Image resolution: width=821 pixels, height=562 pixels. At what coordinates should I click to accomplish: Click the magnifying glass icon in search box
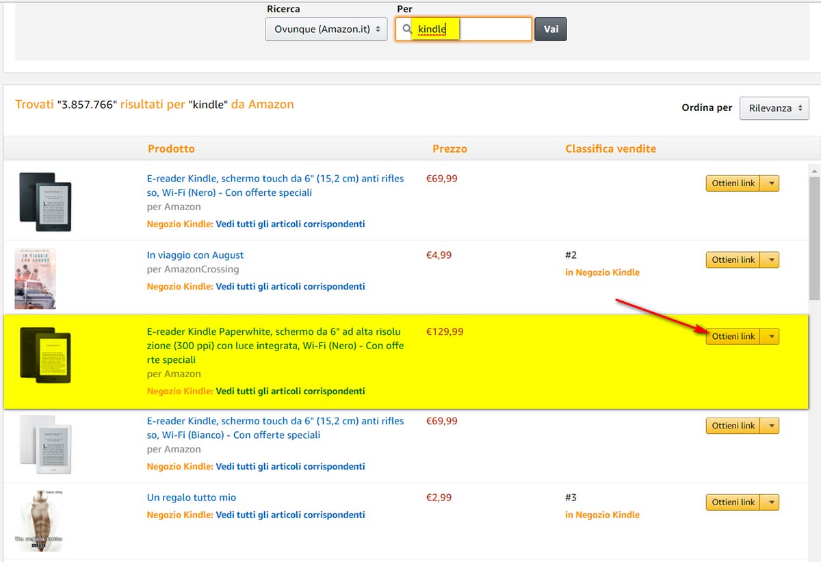click(x=407, y=29)
